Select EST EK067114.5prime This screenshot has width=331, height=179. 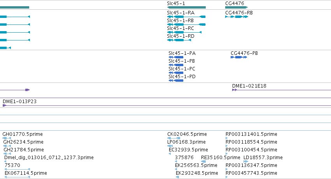[x=18, y=177]
